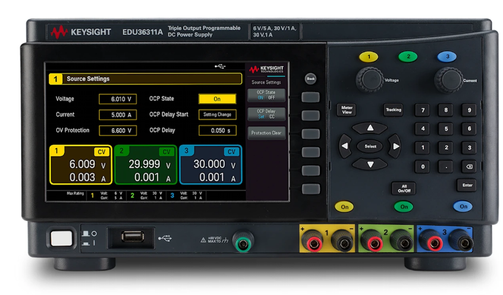The image size is (503, 295).
Task: Turn the Voltage knob
Action: pos(369,79)
